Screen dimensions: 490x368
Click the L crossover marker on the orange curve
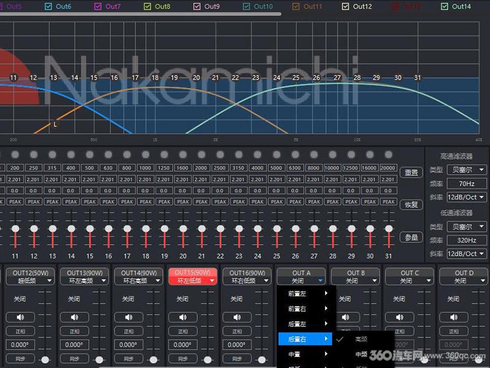55,125
